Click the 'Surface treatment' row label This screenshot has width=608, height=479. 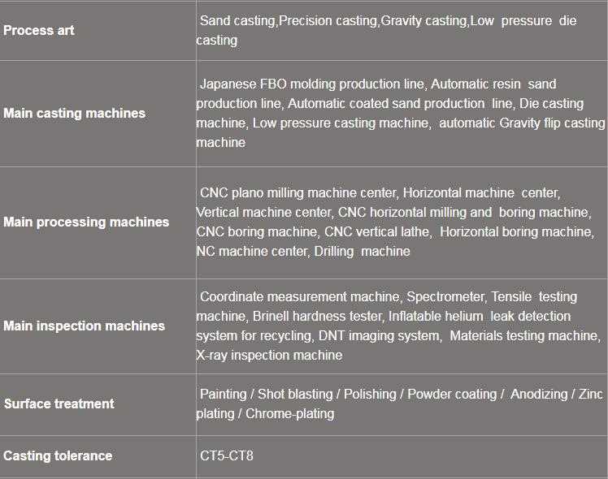point(59,403)
